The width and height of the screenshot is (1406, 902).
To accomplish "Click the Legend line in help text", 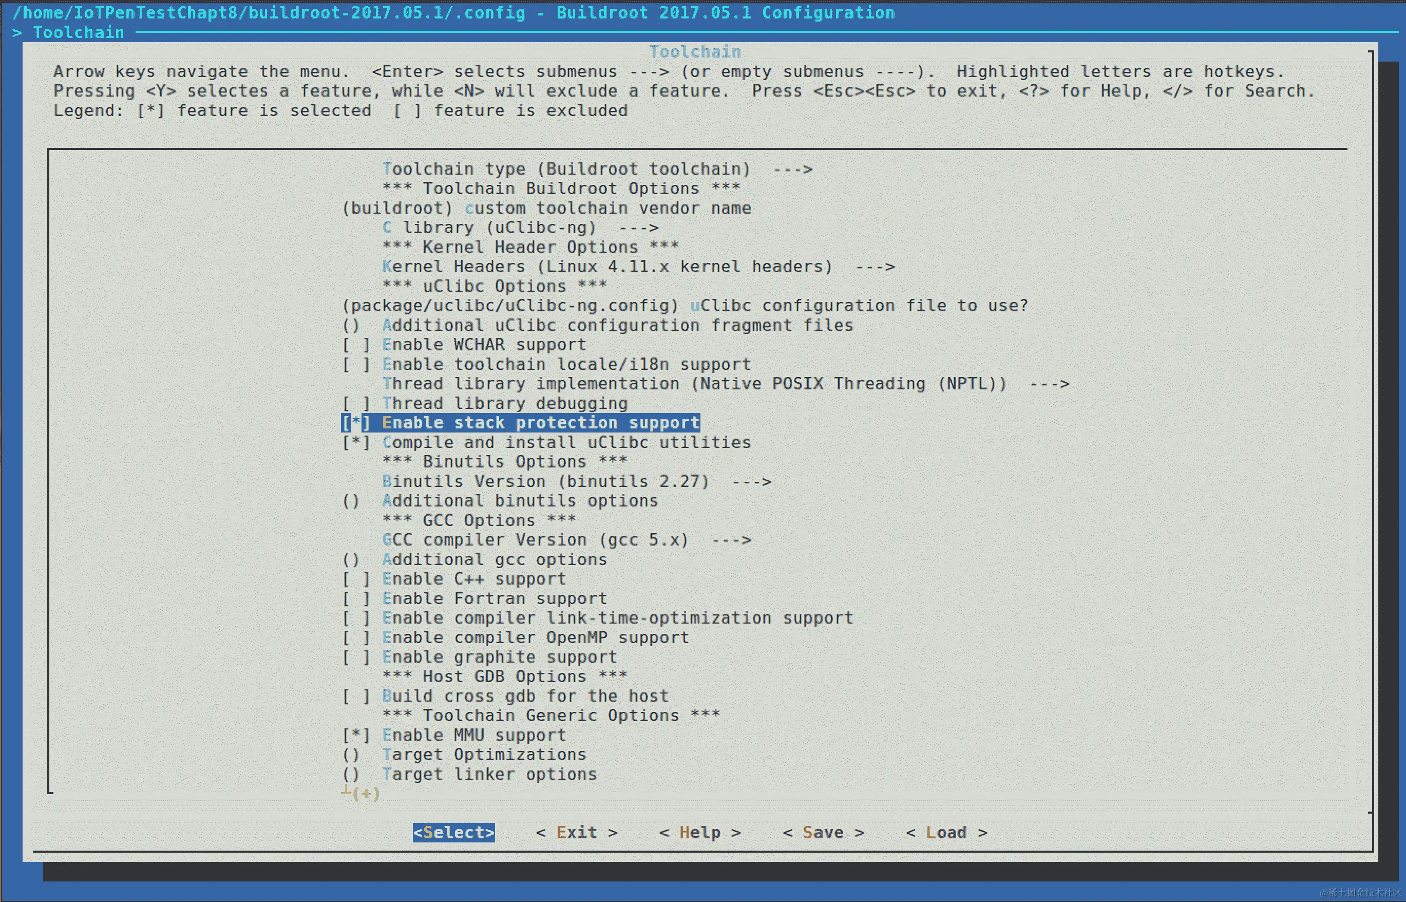I will (x=341, y=111).
